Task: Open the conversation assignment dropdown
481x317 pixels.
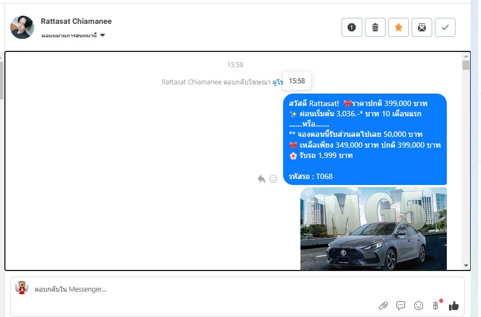Action: click(x=73, y=36)
